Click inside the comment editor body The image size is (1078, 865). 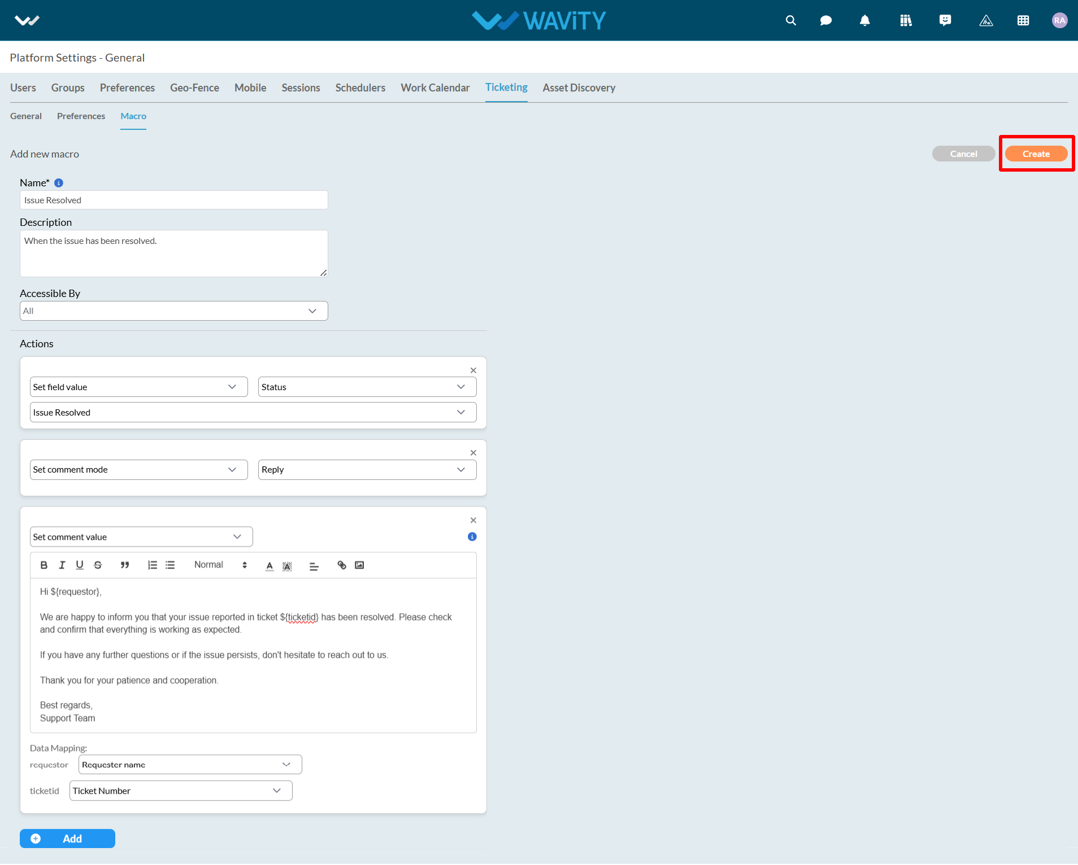coord(253,655)
